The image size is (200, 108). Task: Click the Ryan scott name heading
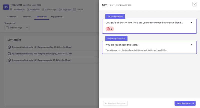click(x=16, y=5)
